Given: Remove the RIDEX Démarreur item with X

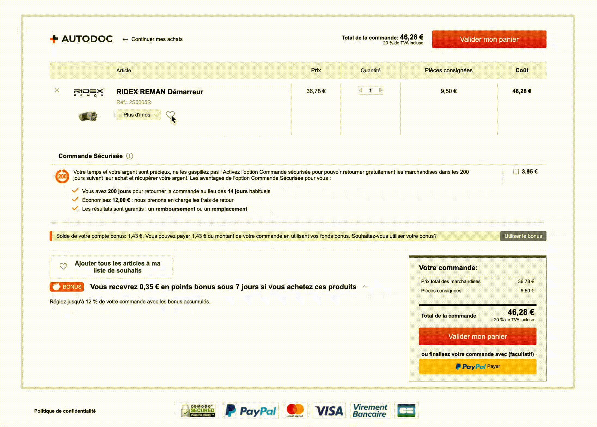Looking at the screenshot, I should coord(57,90).
